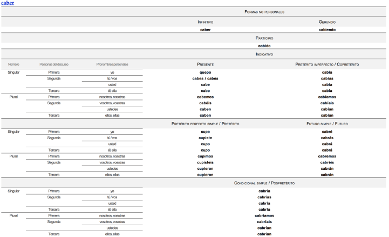Select the future form "cabremos"
The image size is (389, 237).
327,156
